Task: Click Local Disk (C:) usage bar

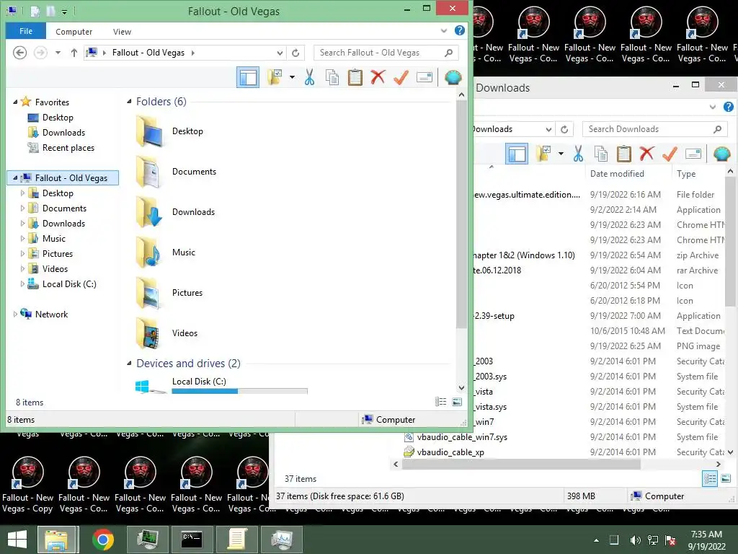Action: point(239,391)
